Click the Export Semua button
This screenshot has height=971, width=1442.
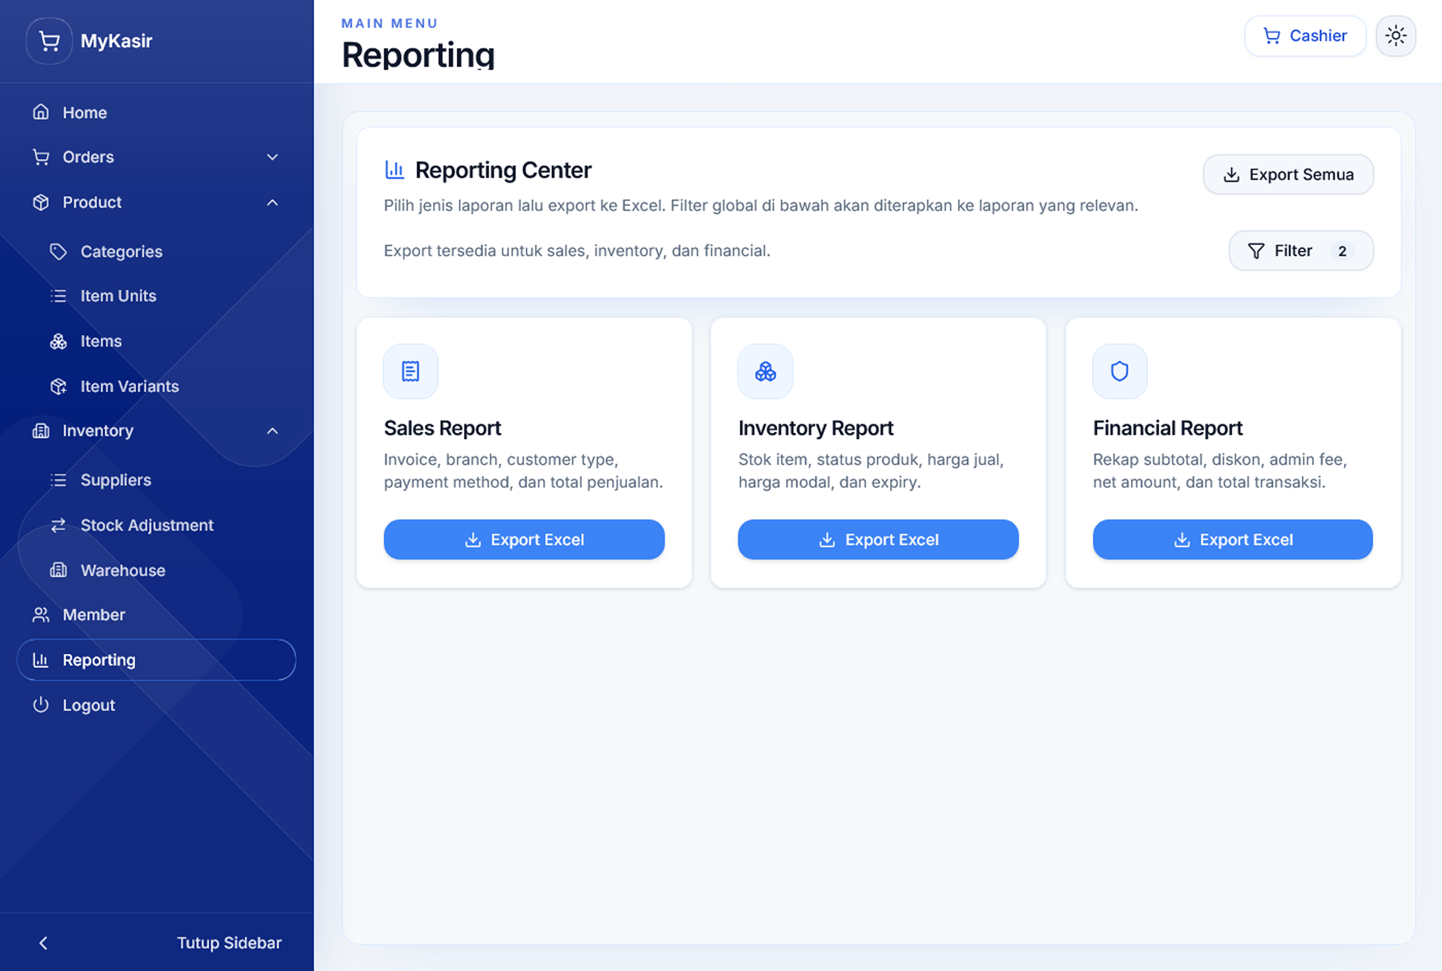point(1288,175)
